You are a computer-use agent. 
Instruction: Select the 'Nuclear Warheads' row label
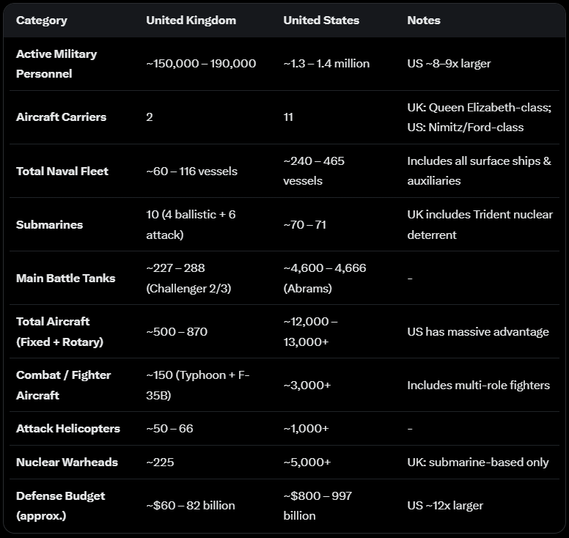pos(67,463)
